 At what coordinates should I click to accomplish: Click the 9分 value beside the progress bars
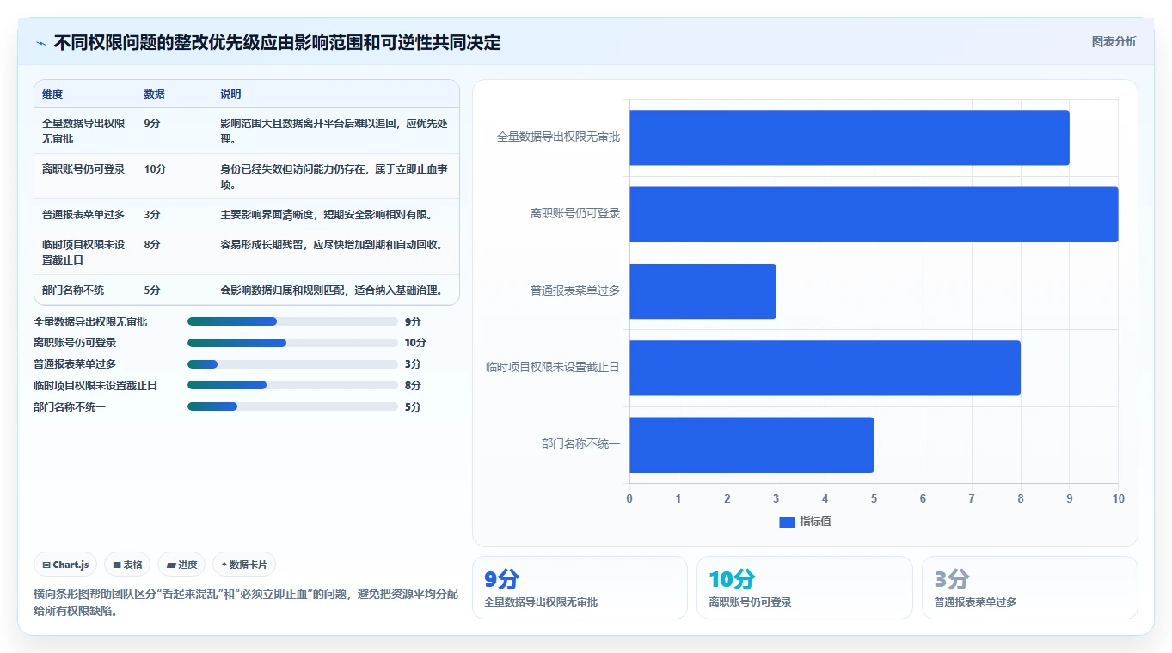point(413,321)
